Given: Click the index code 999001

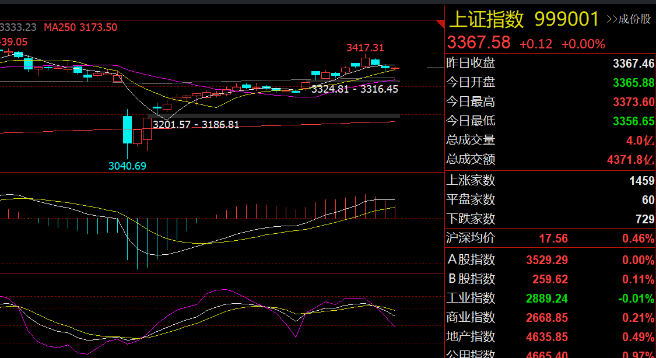Looking at the screenshot, I should click(x=567, y=19).
